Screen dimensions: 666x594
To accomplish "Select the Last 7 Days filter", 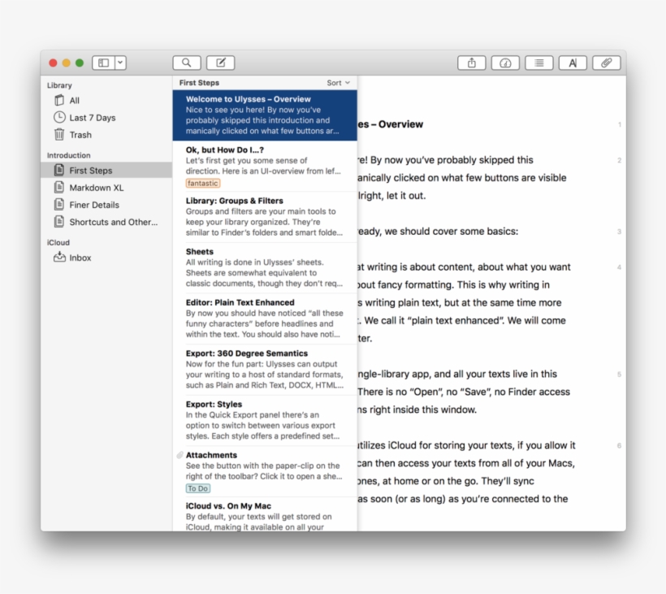I will click(x=92, y=118).
